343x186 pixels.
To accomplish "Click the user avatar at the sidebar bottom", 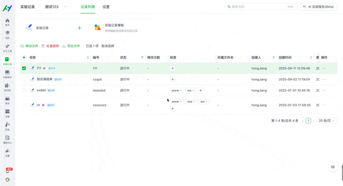I will (7, 180).
